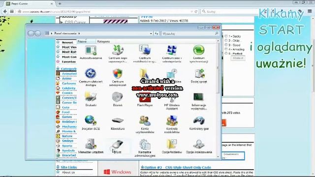Click scroll-up arrow in Control Panel list
The height and width of the screenshot is (177, 315).
(218, 41)
